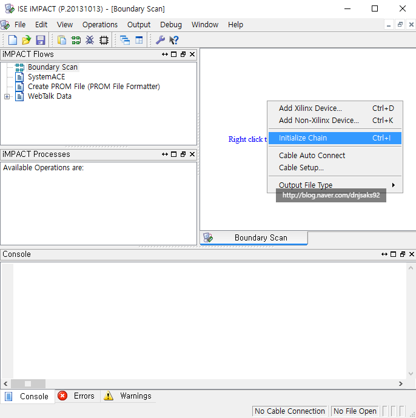
Task: Close the iMPACT Flows panel
Action: [192, 55]
